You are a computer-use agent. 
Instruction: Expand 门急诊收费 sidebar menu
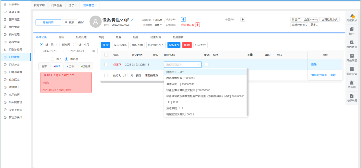pyautogui.click(x=15, y=72)
